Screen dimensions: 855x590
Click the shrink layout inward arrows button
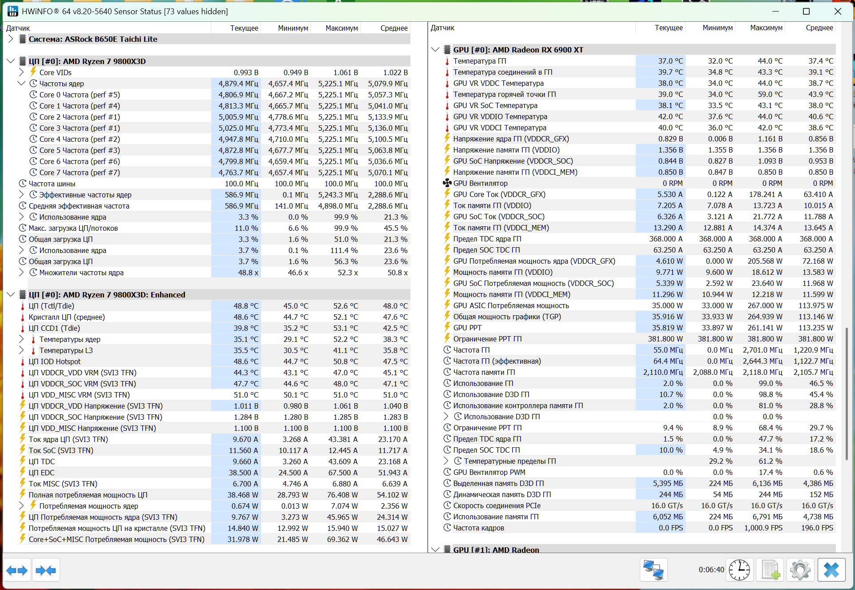tap(46, 570)
